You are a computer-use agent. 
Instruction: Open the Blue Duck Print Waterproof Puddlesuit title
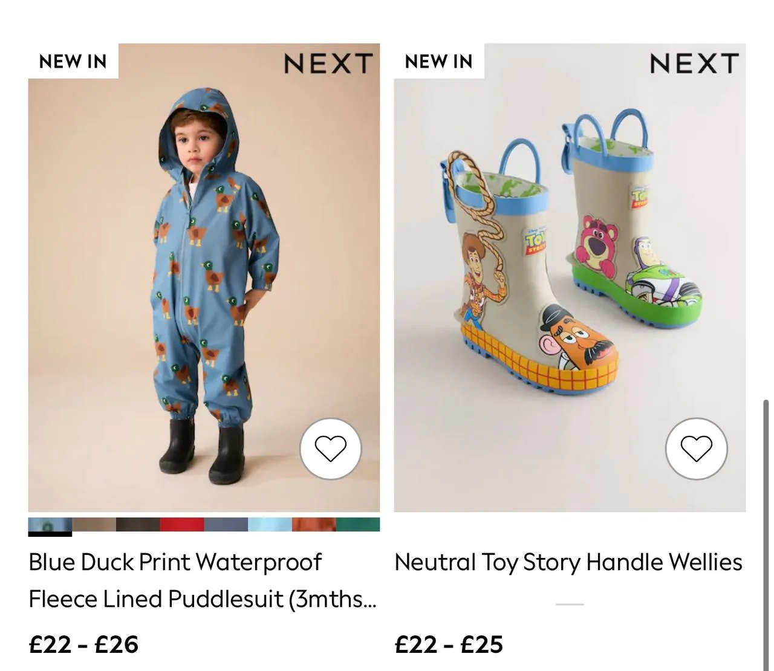203,580
